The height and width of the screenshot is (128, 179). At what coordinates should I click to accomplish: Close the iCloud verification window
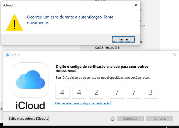[174, 55]
